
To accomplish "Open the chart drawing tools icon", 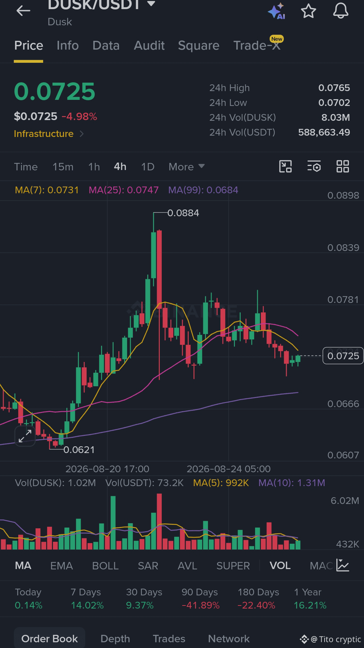I will (x=285, y=166).
